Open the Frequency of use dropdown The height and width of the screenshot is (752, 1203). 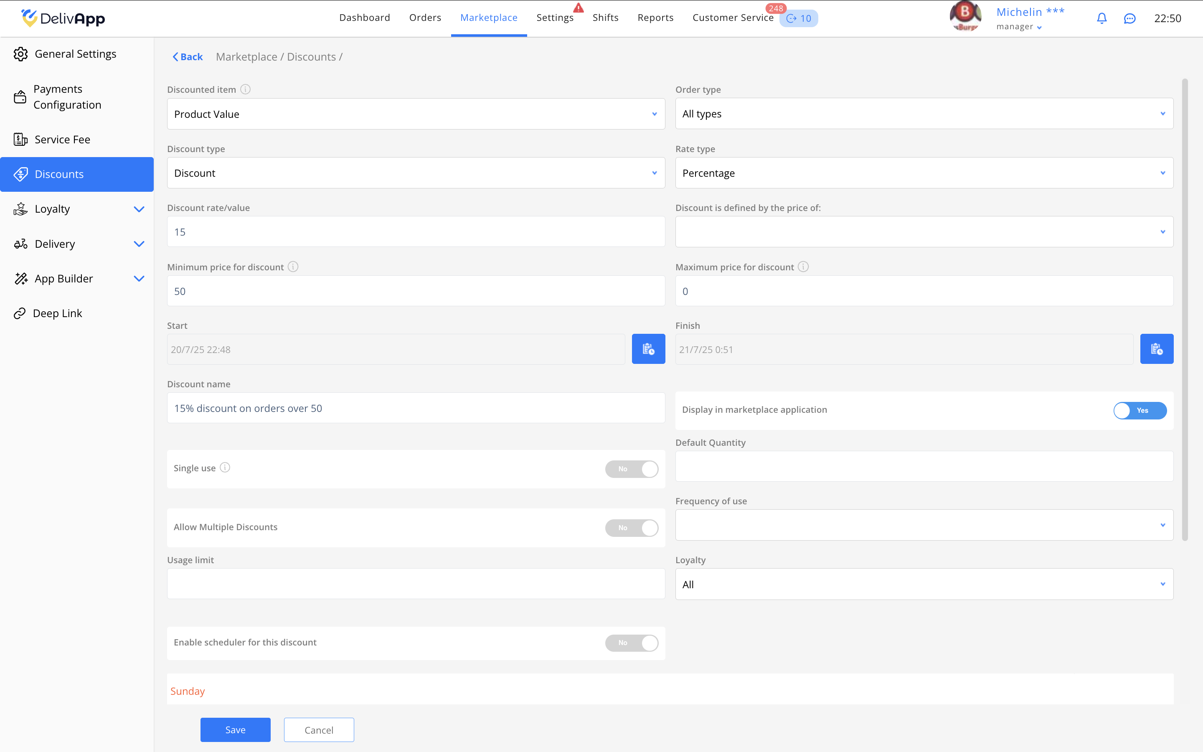tap(924, 525)
